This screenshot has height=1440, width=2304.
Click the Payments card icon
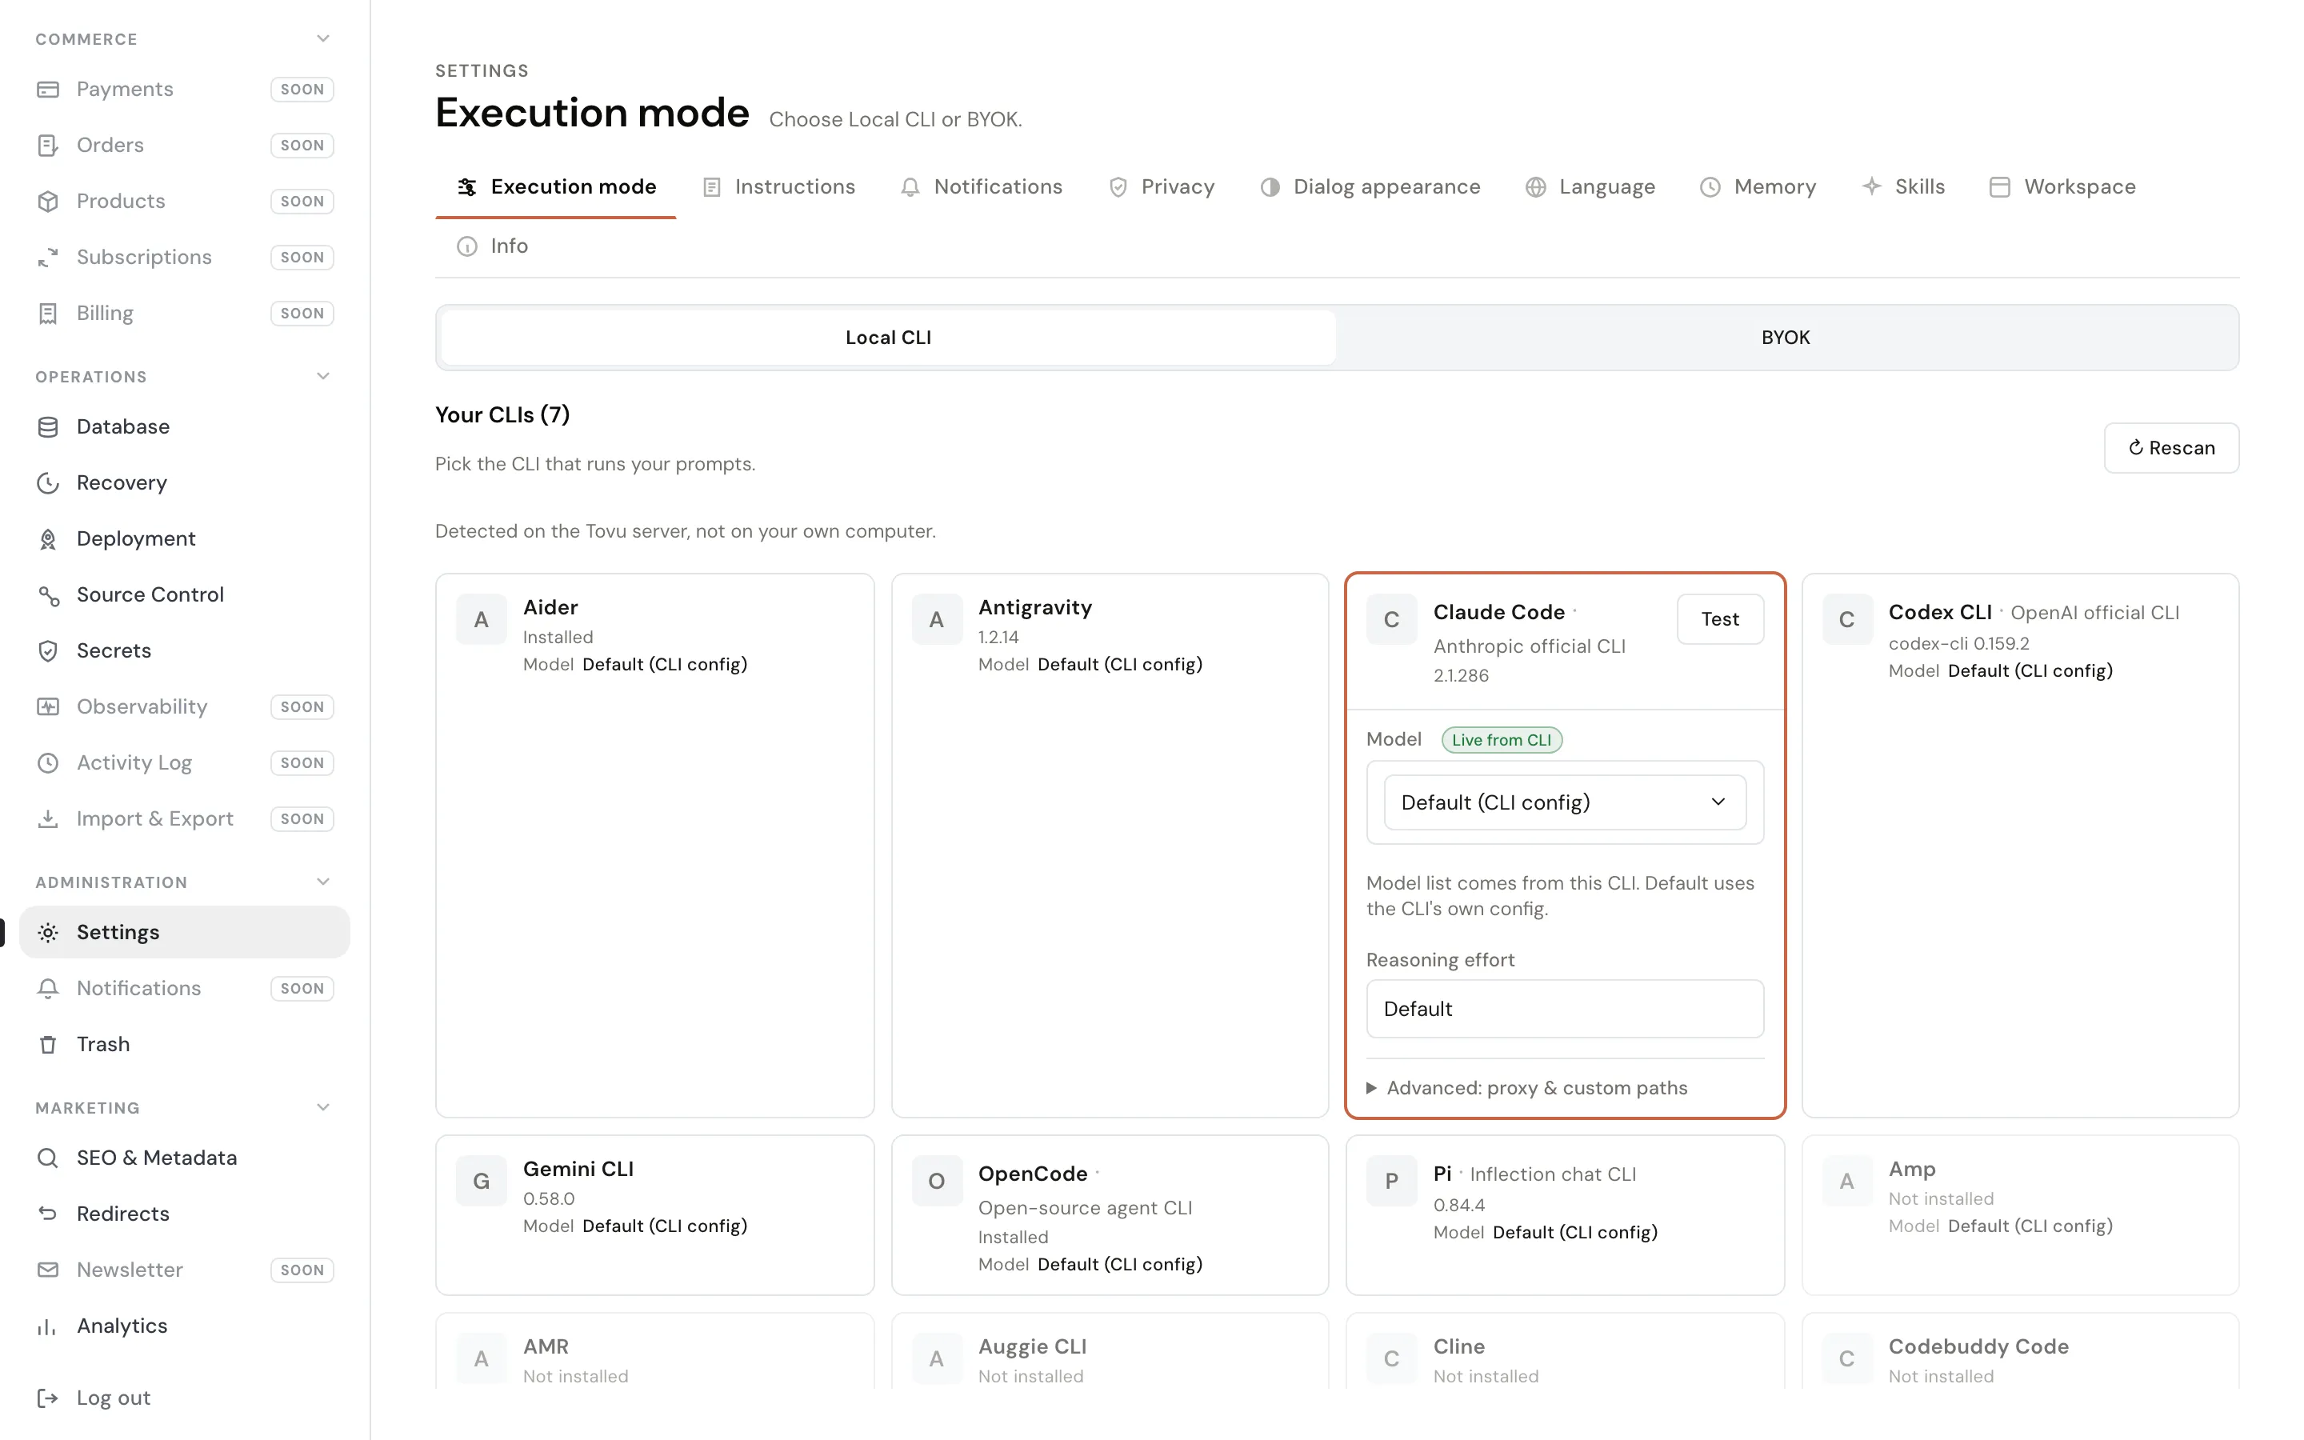(48, 90)
